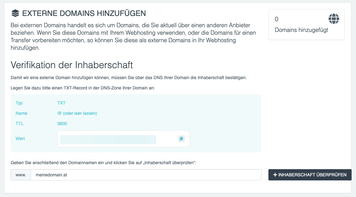
Task: Focus the meinedomain.at domain input field
Action: 146,175
